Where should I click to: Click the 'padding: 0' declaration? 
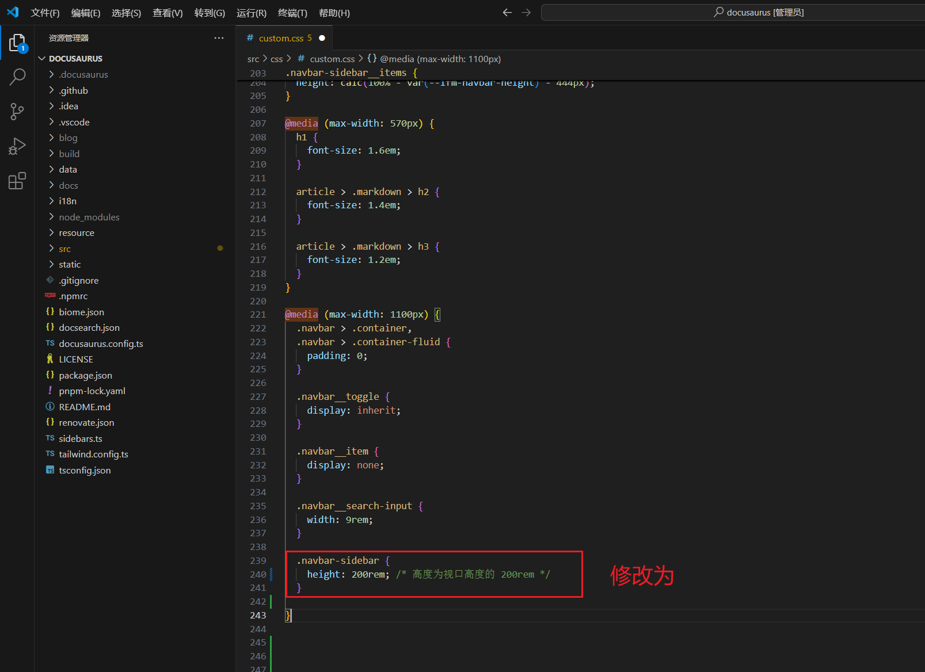pyautogui.click(x=337, y=356)
